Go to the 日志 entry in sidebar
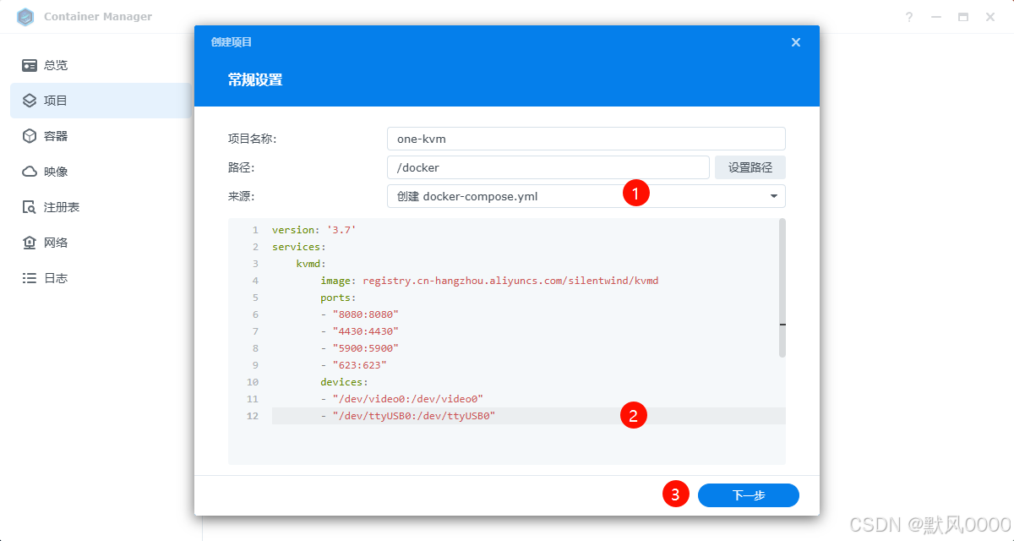This screenshot has width=1014, height=541. [x=51, y=277]
